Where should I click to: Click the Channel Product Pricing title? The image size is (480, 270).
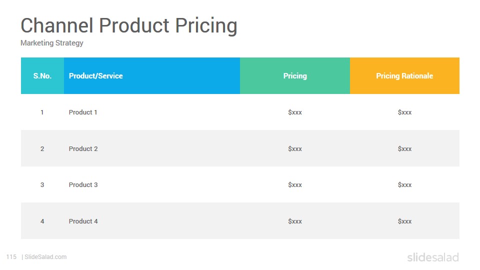pyautogui.click(x=129, y=25)
